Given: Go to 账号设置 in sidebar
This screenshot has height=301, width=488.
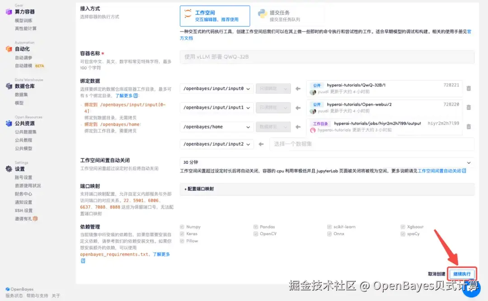Looking at the screenshot, I should [x=23, y=177].
